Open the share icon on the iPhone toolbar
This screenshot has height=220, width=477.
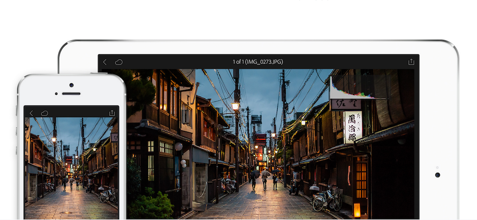coord(112,113)
